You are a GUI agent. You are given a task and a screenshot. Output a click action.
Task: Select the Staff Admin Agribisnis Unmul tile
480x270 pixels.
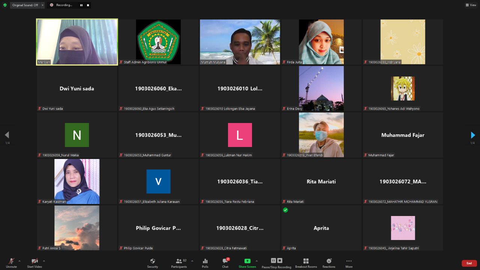pos(158,42)
